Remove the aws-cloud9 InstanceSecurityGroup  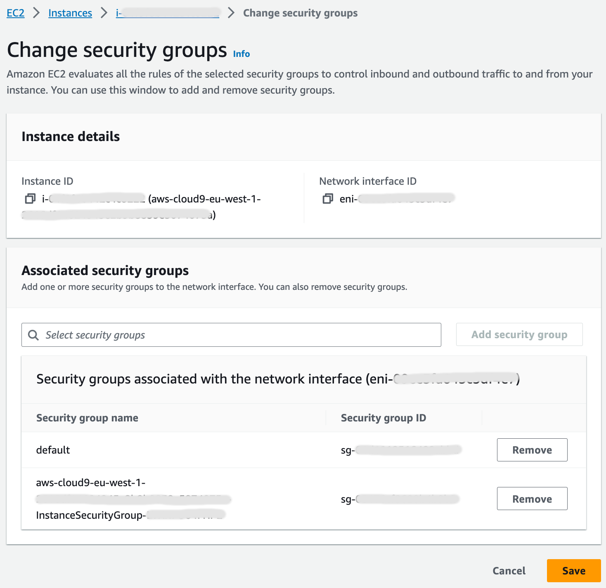click(x=532, y=499)
